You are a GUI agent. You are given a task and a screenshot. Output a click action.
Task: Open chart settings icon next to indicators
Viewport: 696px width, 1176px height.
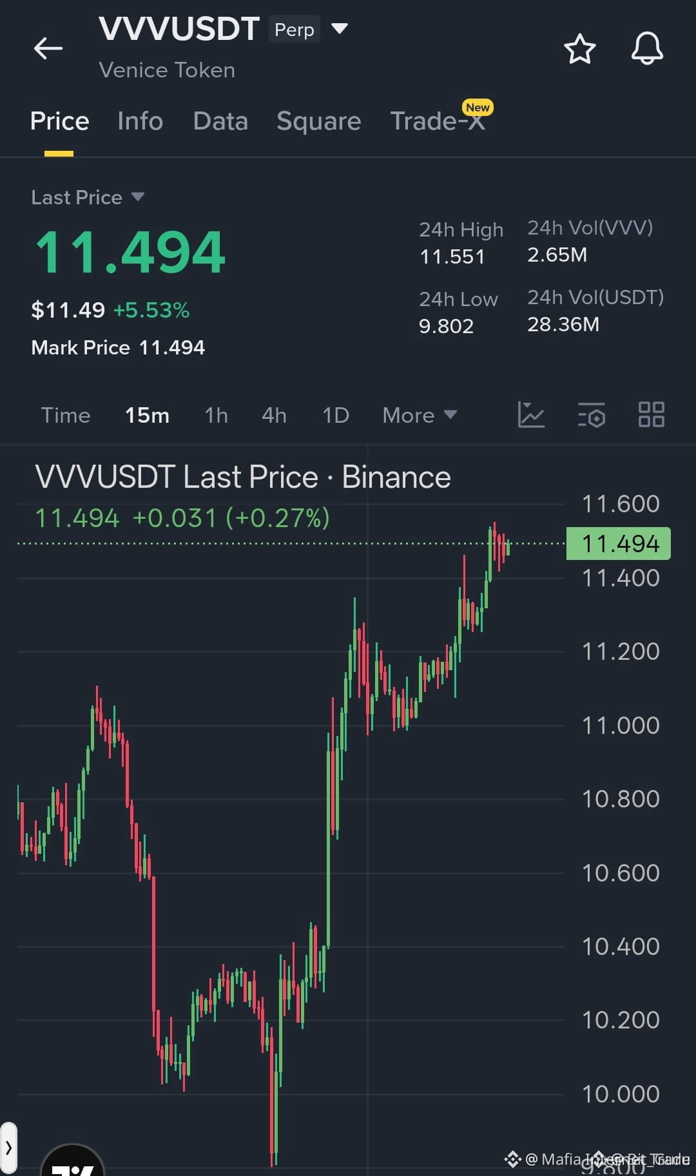click(x=592, y=414)
